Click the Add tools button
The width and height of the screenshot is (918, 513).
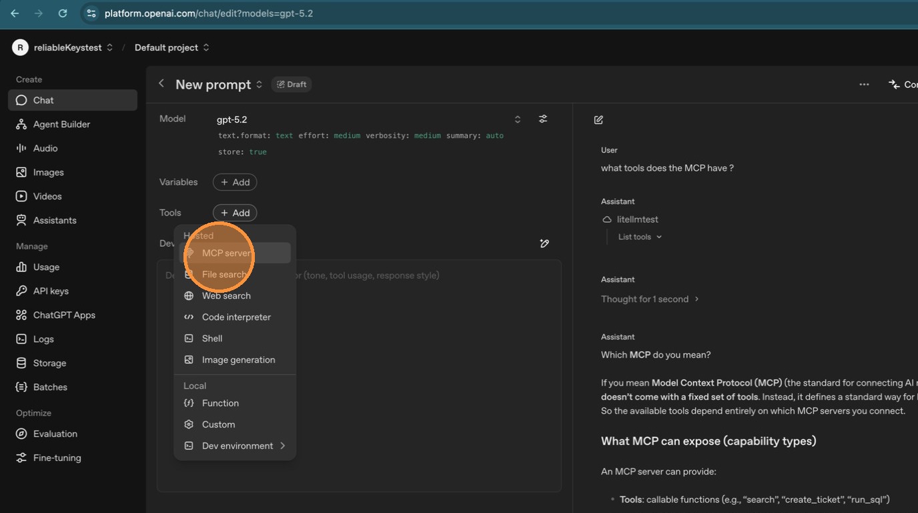(x=235, y=213)
